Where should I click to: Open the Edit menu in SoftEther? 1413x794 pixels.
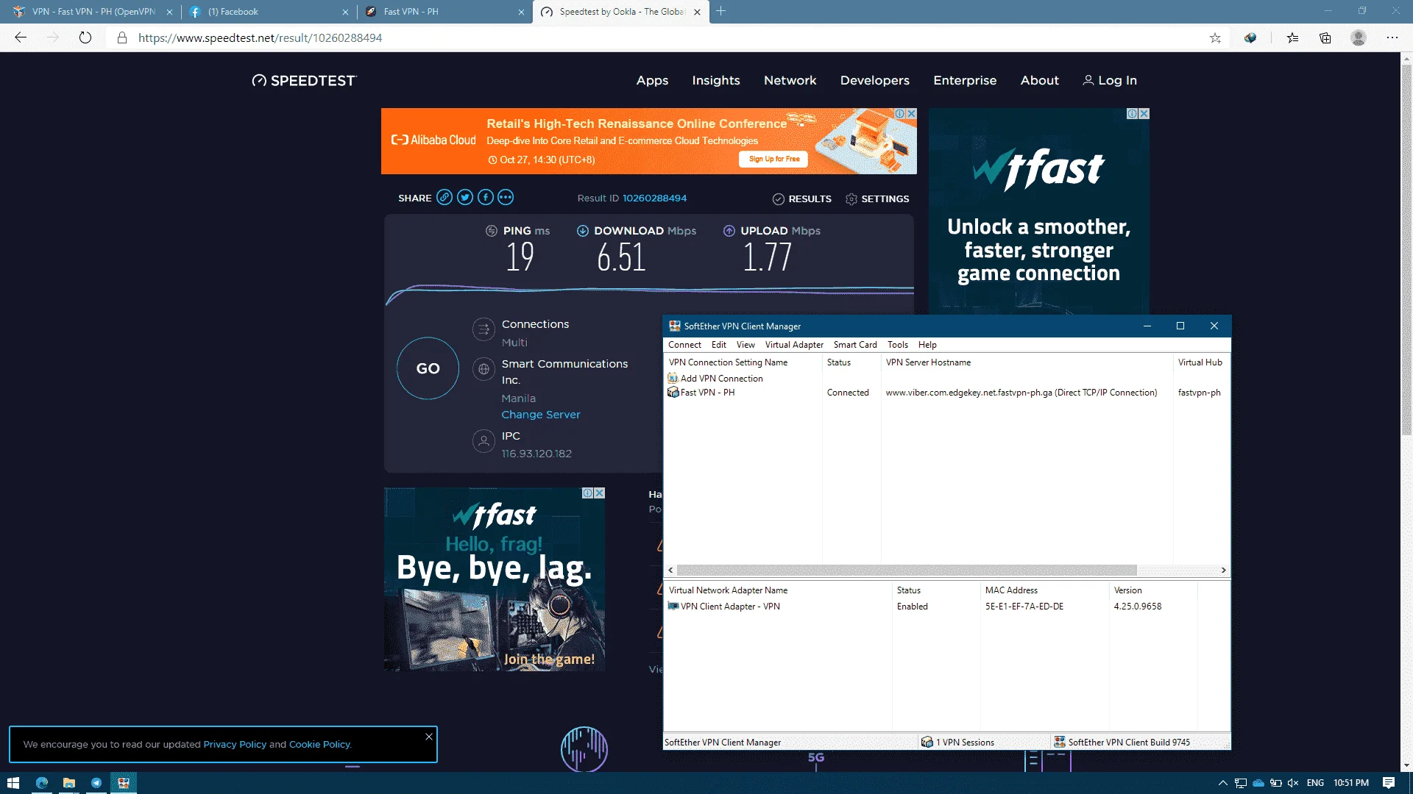[x=719, y=344]
